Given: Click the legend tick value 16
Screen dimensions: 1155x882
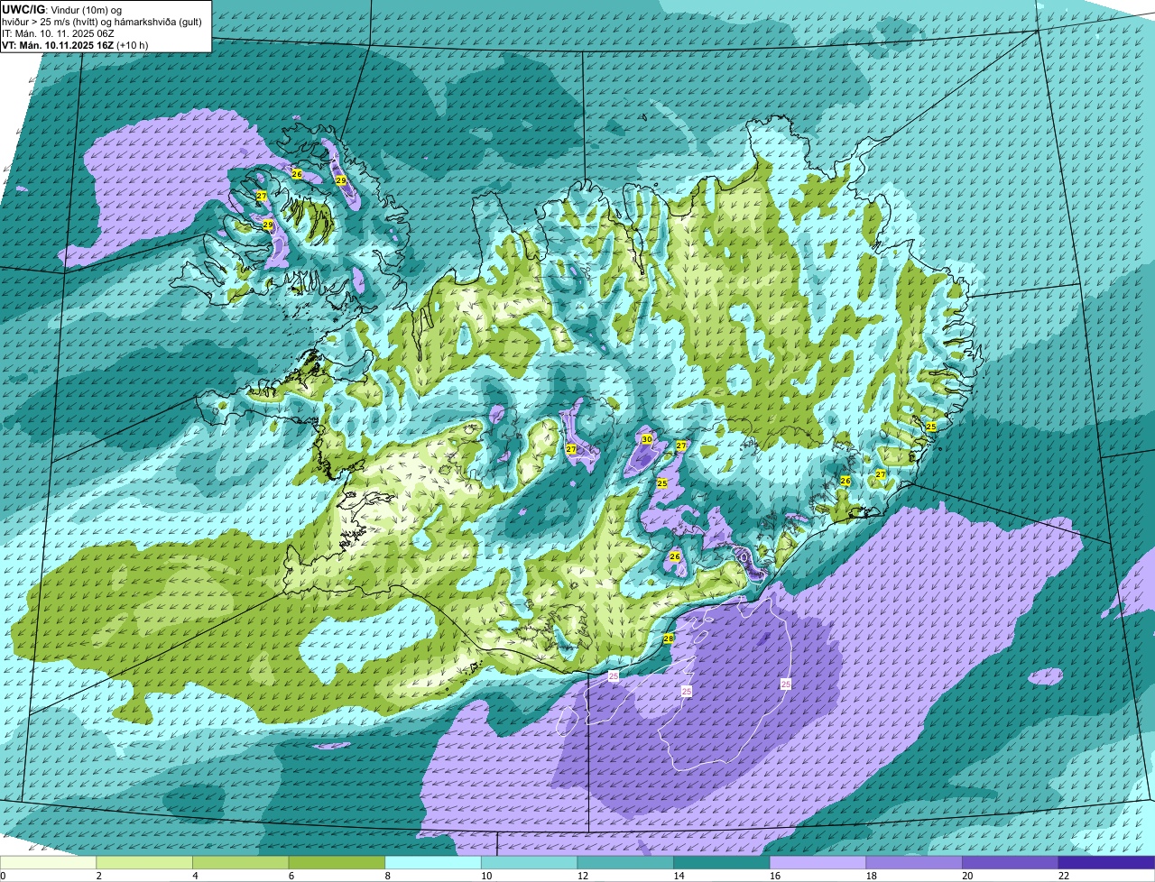Looking at the screenshot, I should 775,876.
